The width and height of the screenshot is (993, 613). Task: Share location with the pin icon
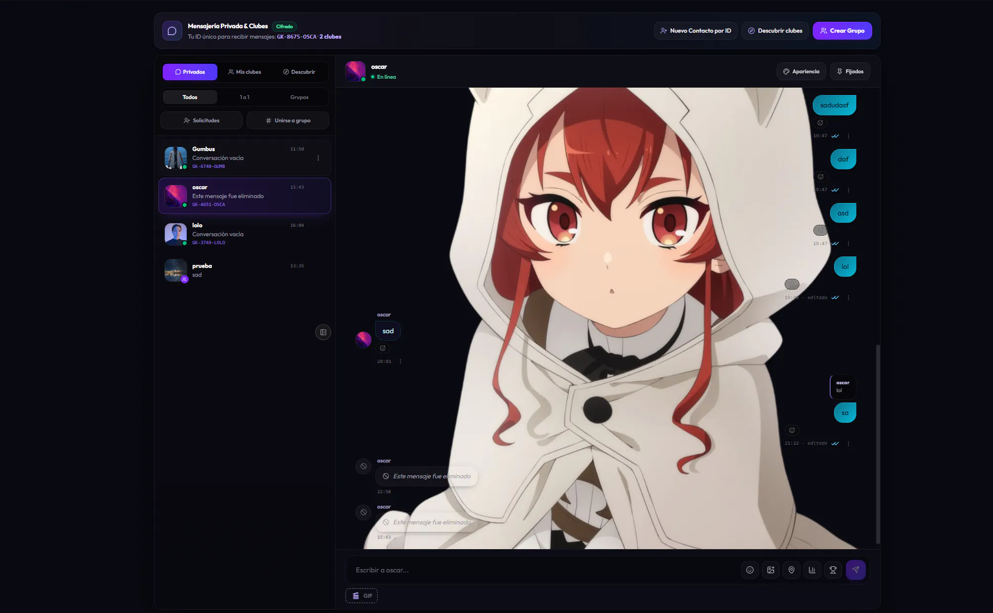(792, 570)
